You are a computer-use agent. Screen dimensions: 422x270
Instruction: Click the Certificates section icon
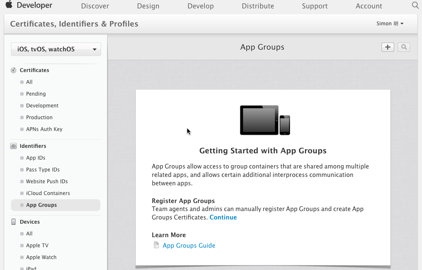(x=13, y=70)
